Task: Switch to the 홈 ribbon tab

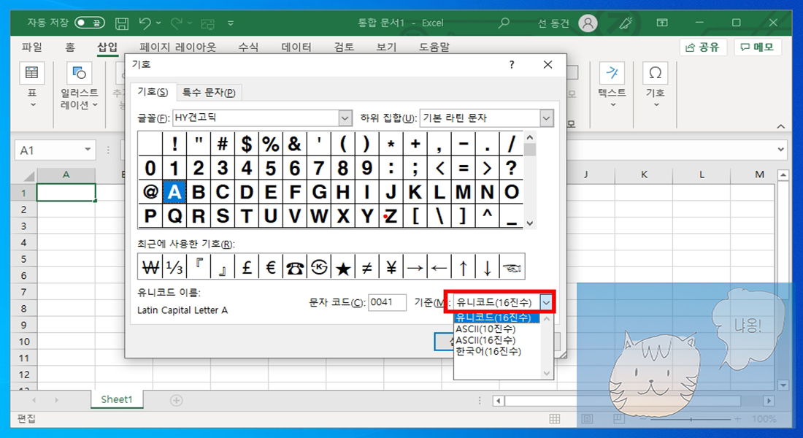Action: 70,47
